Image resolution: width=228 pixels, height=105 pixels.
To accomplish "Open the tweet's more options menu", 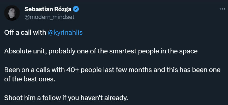I will coord(222,9).
